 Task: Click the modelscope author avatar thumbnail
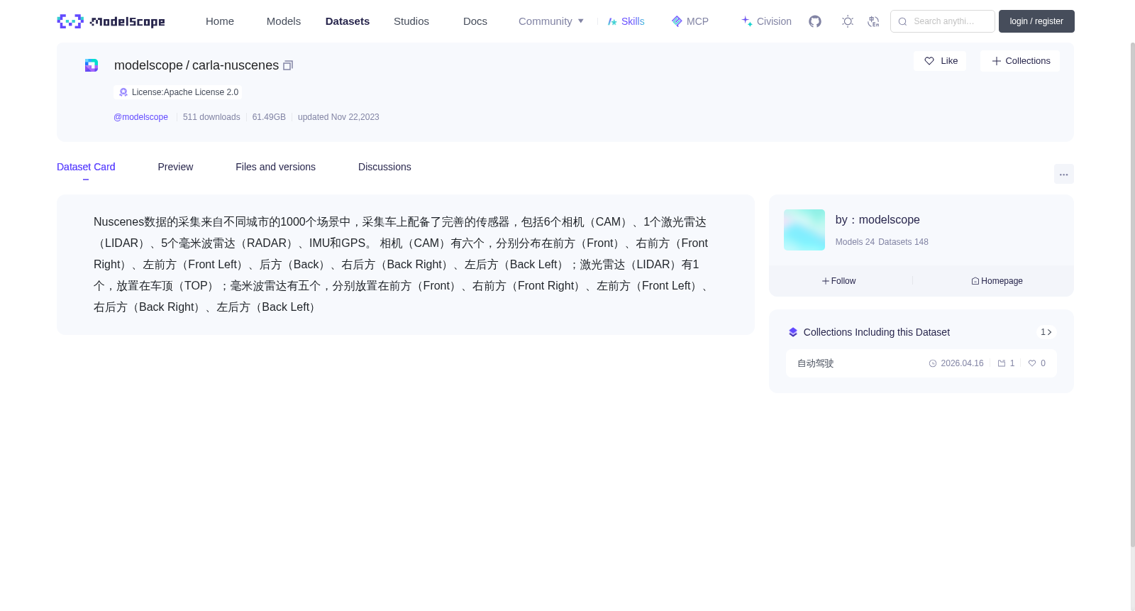pos(804,230)
